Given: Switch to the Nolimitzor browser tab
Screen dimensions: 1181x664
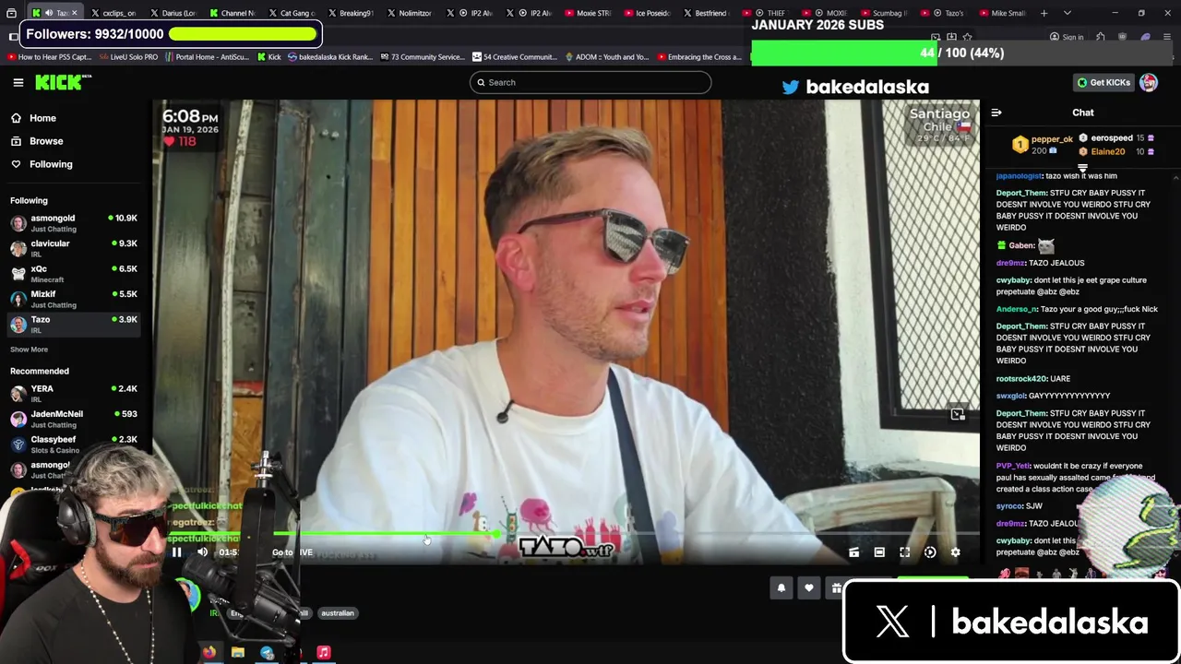Looking at the screenshot, I should pyautogui.click(x=409, y=13).
